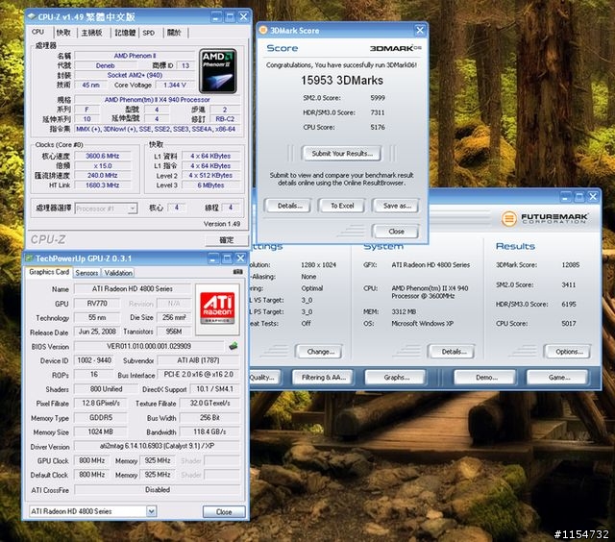Image resolution: width=615 pixels, height=542 pixels.
Task: Open Details in the 3DMark Score window
Action: click(289, 206)
